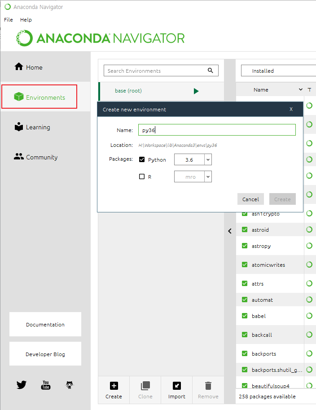Click the Anaconda icon in title bar

coord(8,7)
